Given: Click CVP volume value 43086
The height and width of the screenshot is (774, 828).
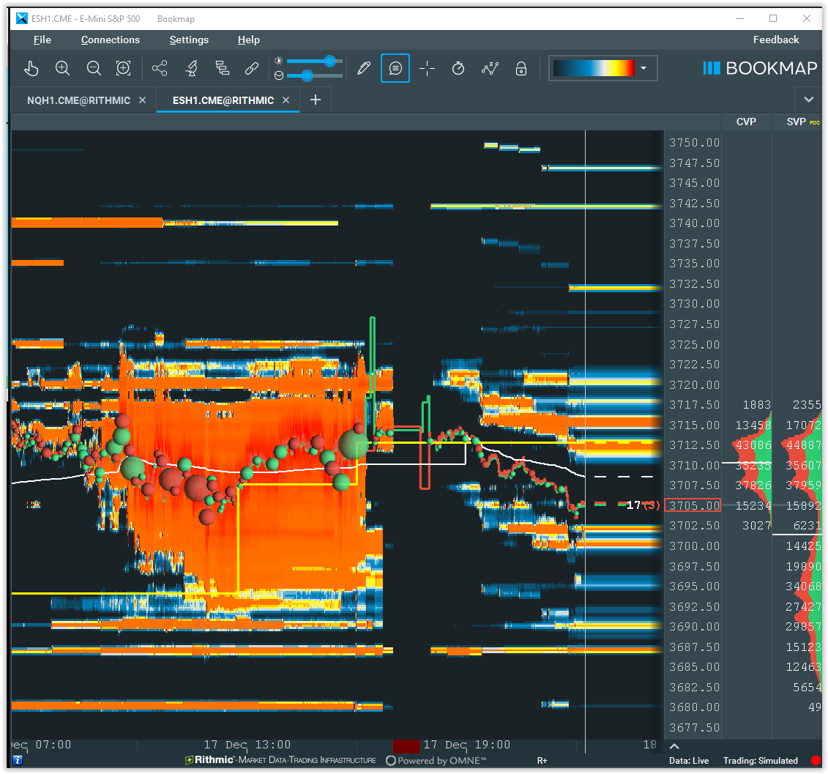Looking at the screenshot, I should click(x=753, y=445).
